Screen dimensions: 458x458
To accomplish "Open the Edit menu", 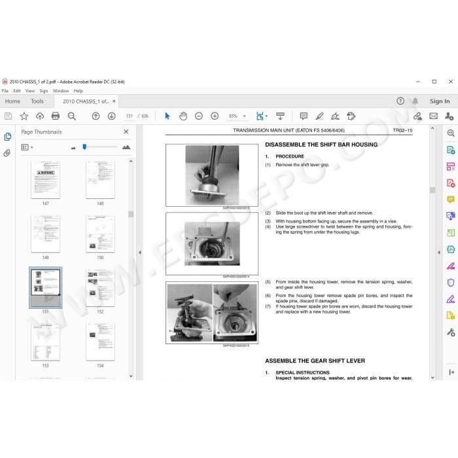I will (17, 91).
